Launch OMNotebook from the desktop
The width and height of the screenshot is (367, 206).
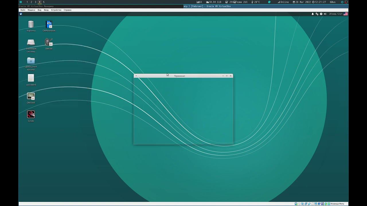point(49,24)
